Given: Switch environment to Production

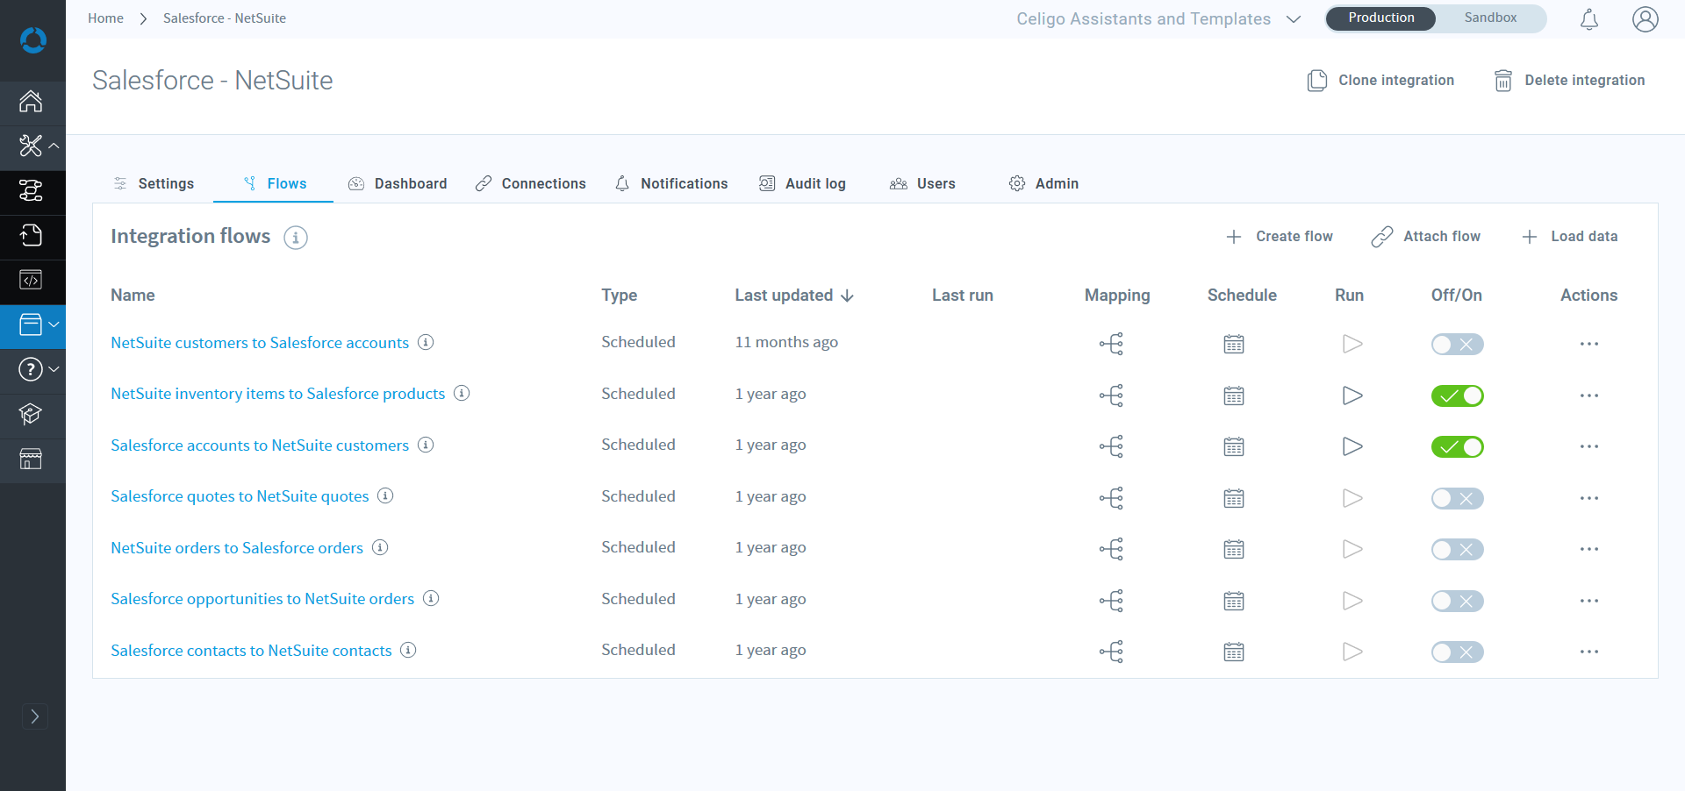Looking at the screenshot, I should tap(1381, 18).
